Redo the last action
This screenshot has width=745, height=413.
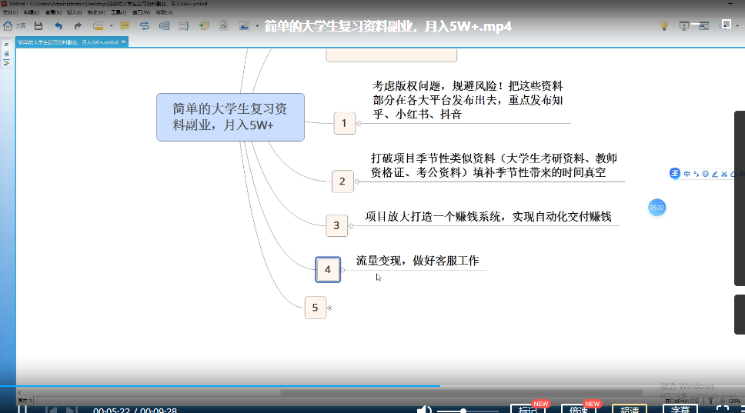(78, 25)
